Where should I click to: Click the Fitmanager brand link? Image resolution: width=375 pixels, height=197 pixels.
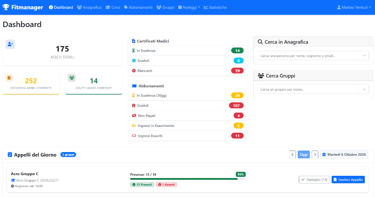23,7
